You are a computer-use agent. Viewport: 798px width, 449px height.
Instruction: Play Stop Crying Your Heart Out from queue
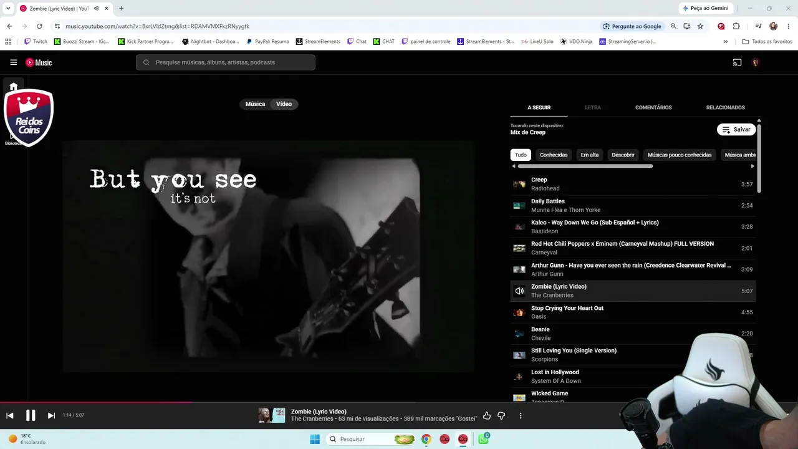pyautogui.click(x=633, y=312)
